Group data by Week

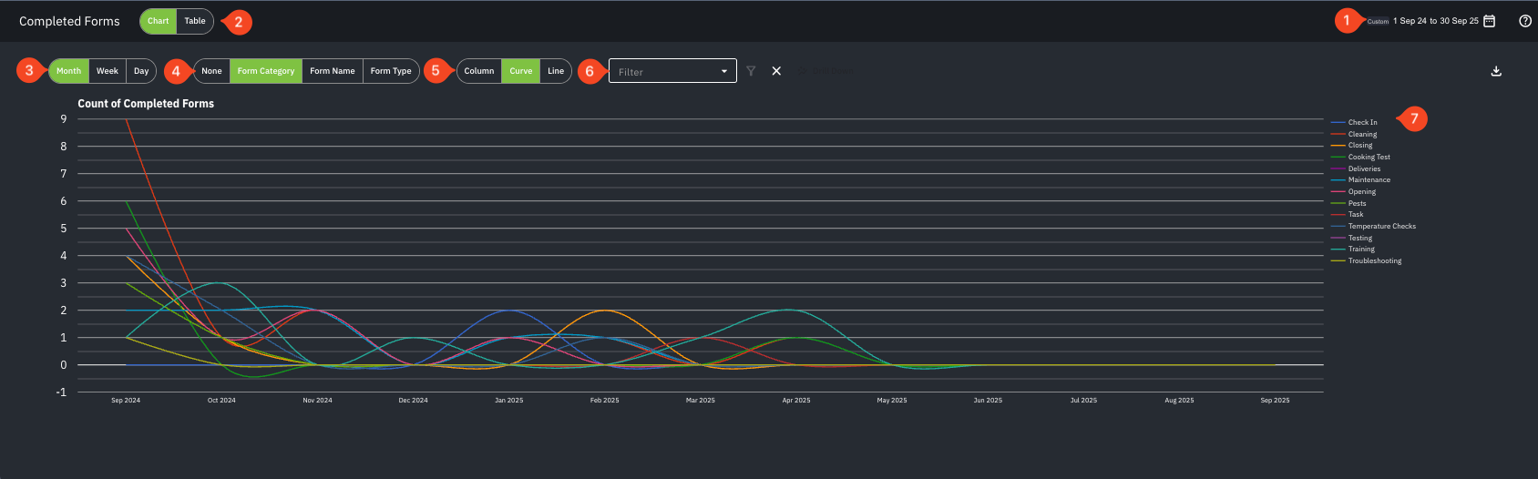click(108, 71)
